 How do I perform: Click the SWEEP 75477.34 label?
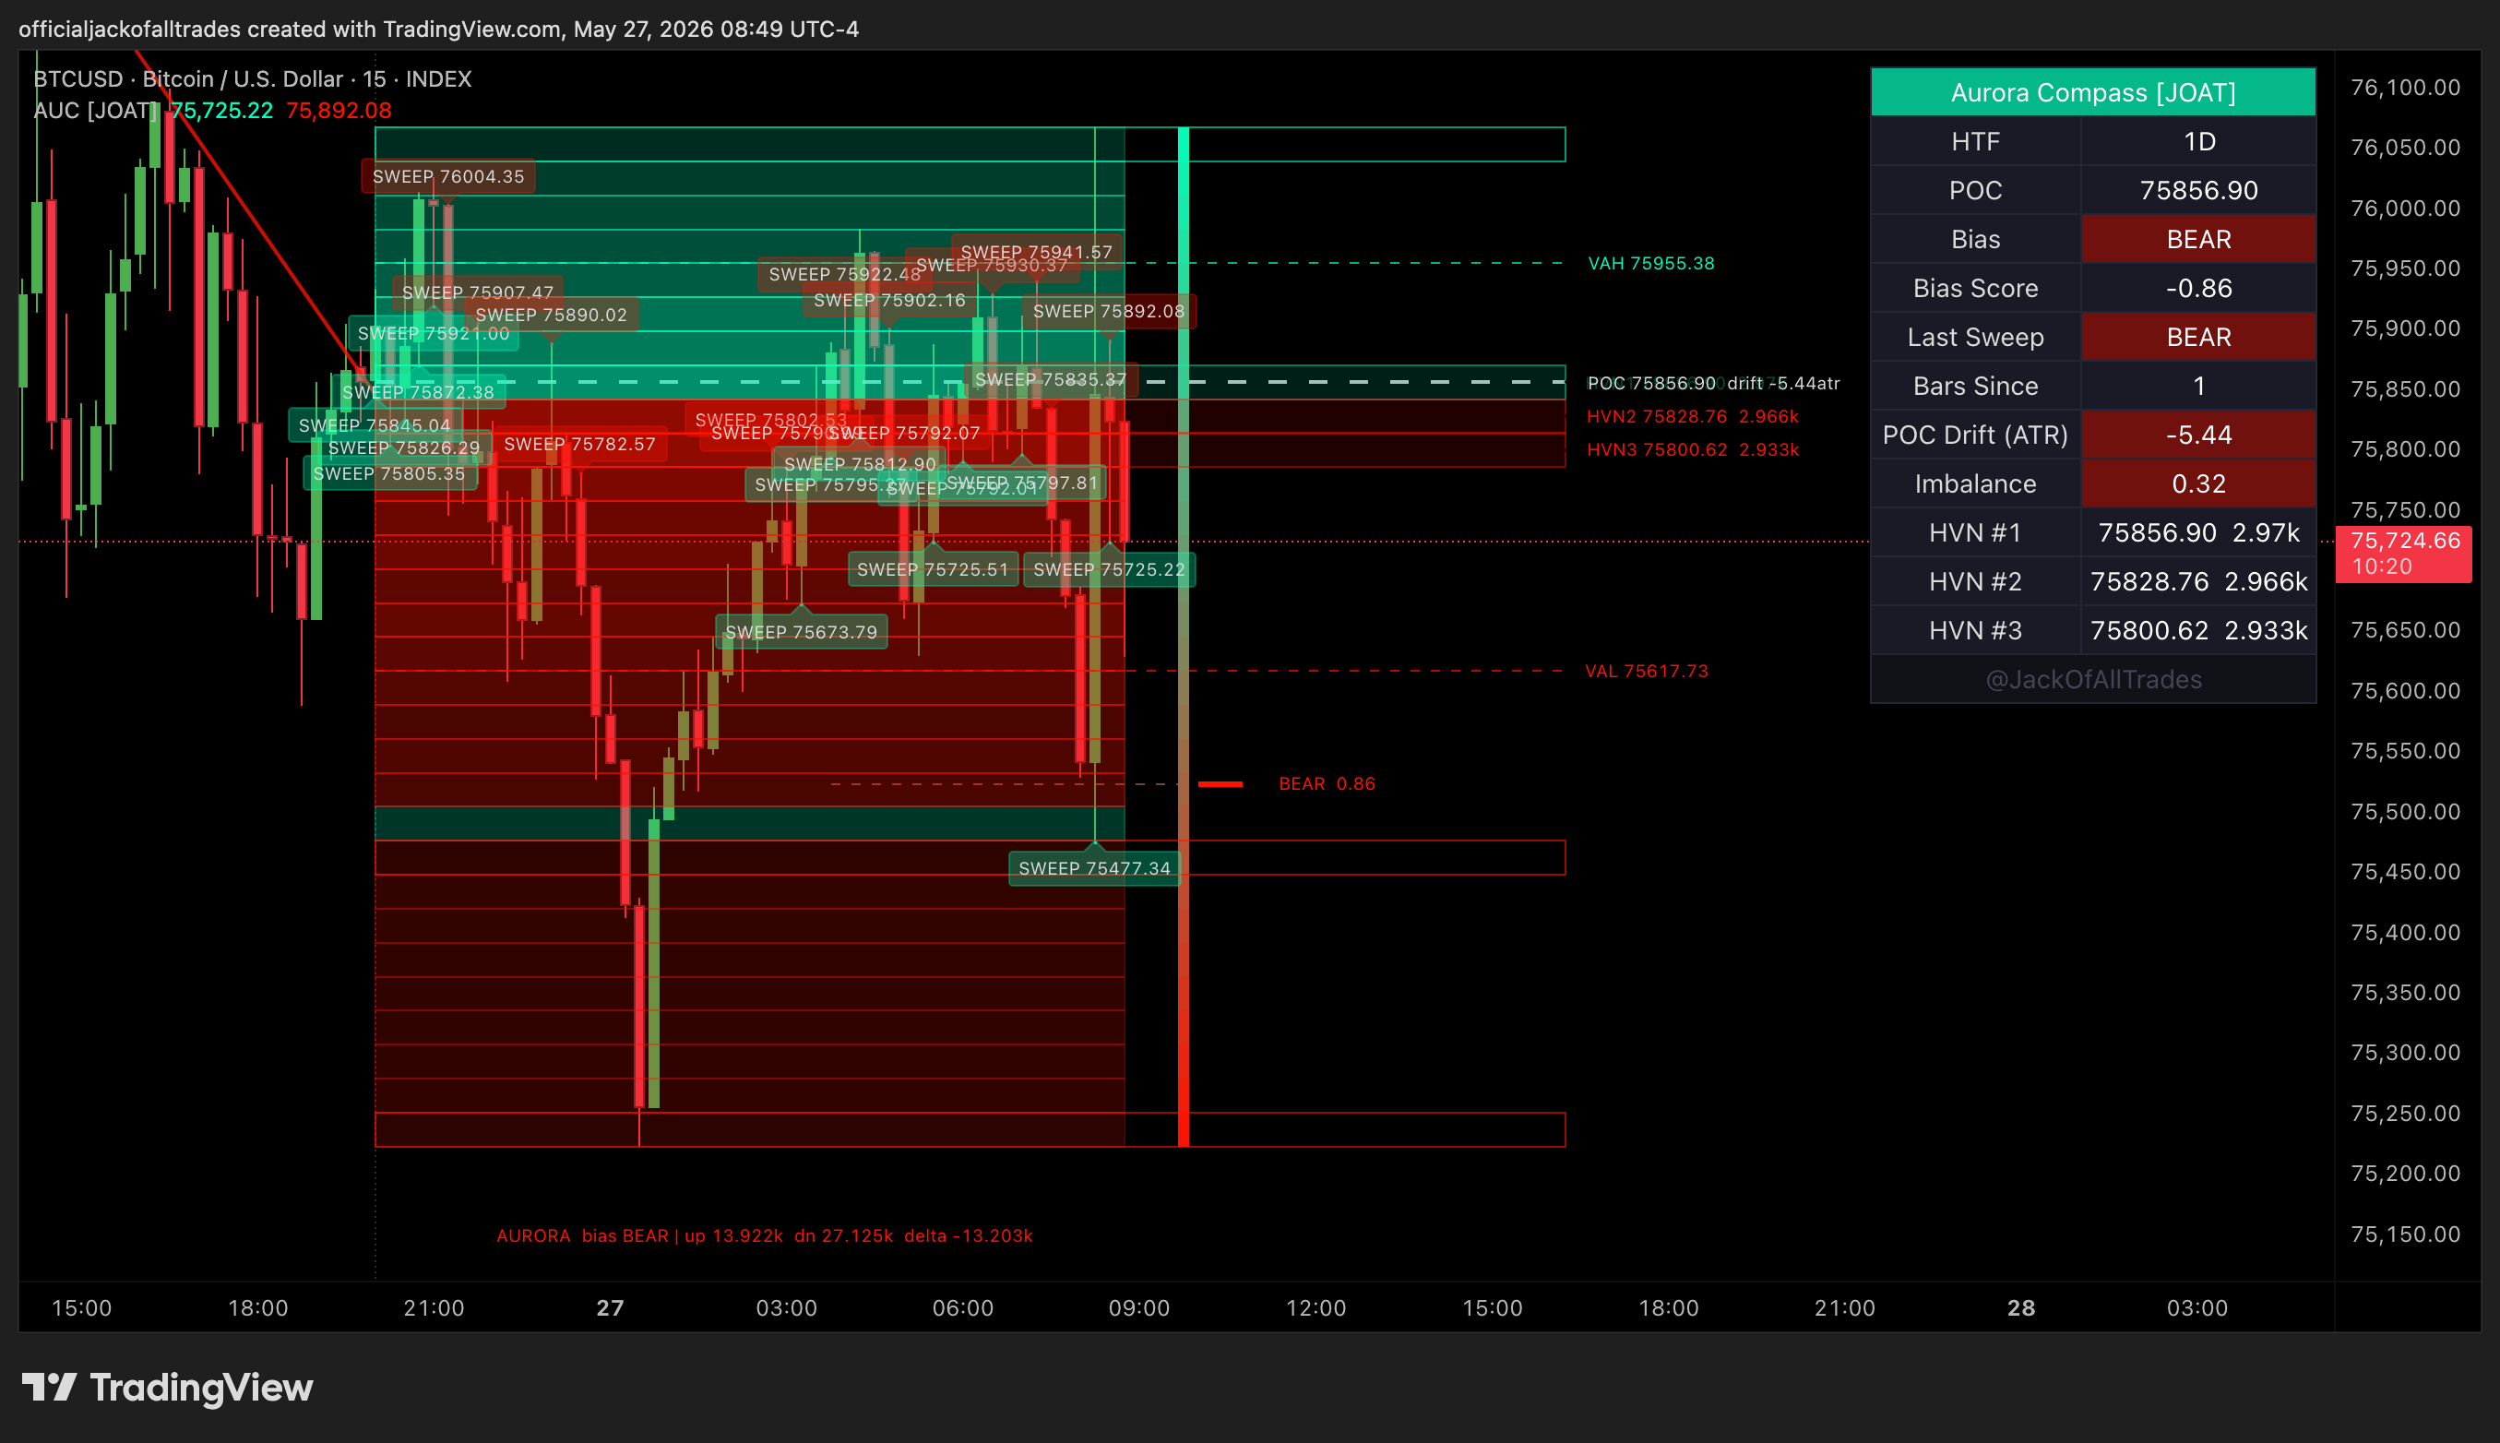pyautogui.click(x=1094, y=868)
